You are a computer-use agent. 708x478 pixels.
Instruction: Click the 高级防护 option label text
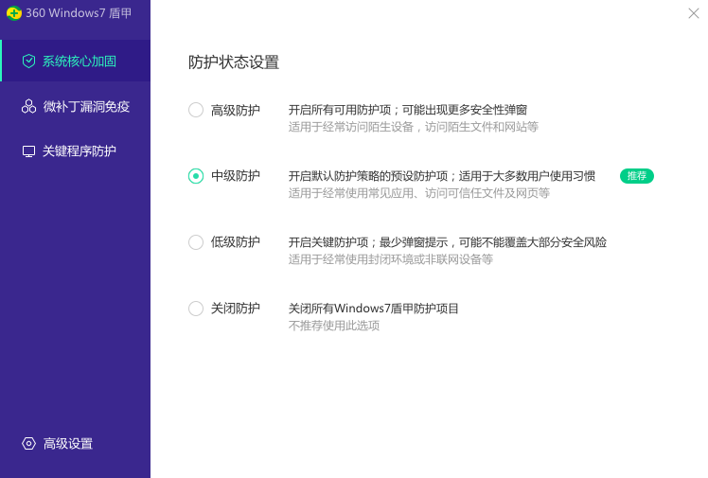pos(236,110)
